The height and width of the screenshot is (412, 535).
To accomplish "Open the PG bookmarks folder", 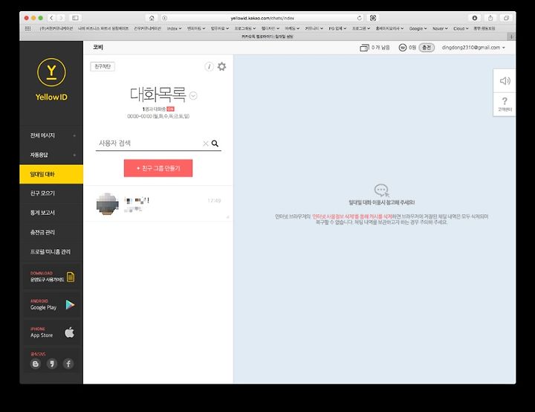I will point(337,28).
